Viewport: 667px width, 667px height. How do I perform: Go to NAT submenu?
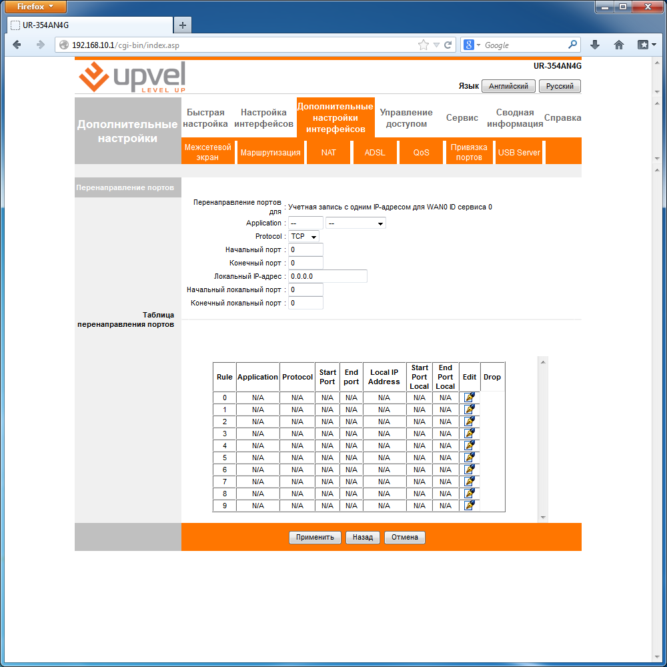[x=328, y=152]
